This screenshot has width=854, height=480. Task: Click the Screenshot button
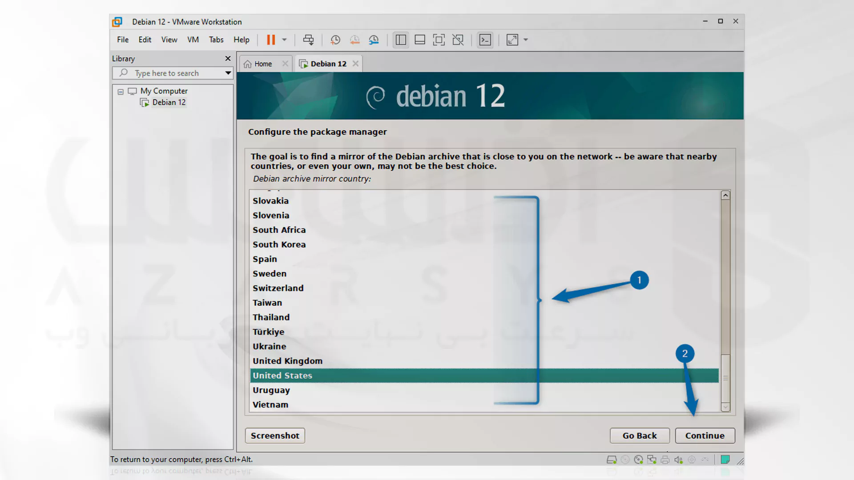pos(275,436)
